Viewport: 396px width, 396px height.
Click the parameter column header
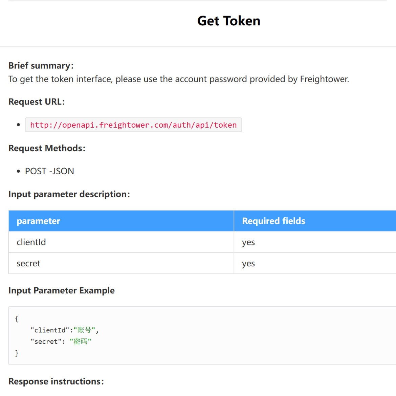coord(38,221)
